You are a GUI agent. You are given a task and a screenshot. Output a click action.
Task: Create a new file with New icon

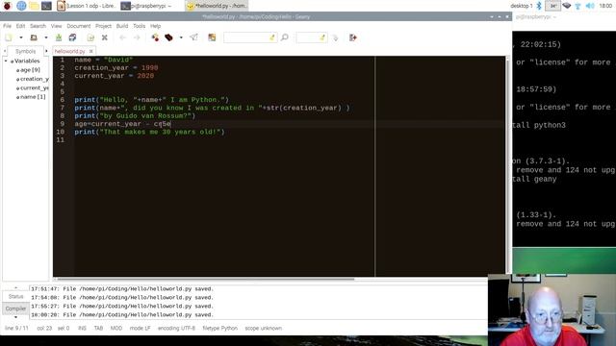pos(9,37)
